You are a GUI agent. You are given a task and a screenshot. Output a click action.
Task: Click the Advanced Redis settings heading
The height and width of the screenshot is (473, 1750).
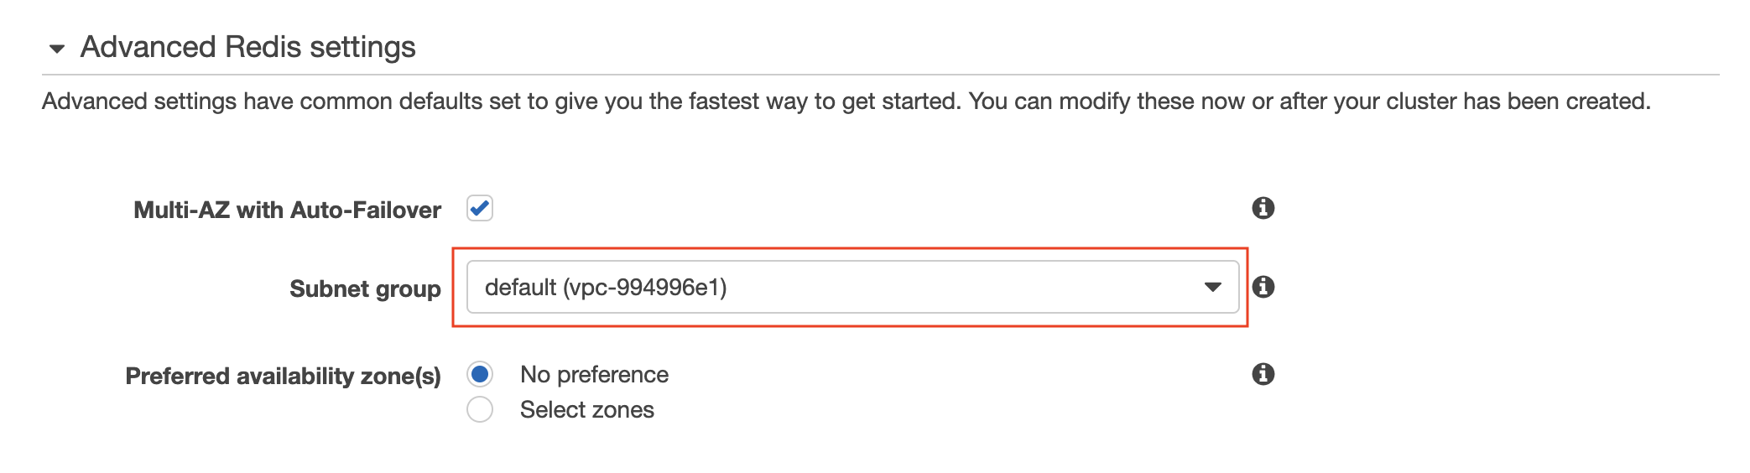247,47
